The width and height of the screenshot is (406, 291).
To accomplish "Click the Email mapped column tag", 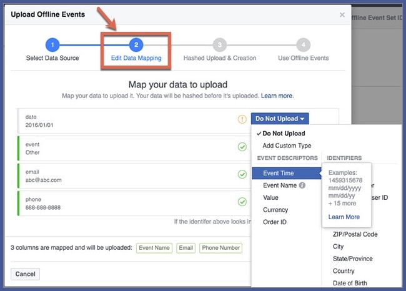I will [186, 248].
